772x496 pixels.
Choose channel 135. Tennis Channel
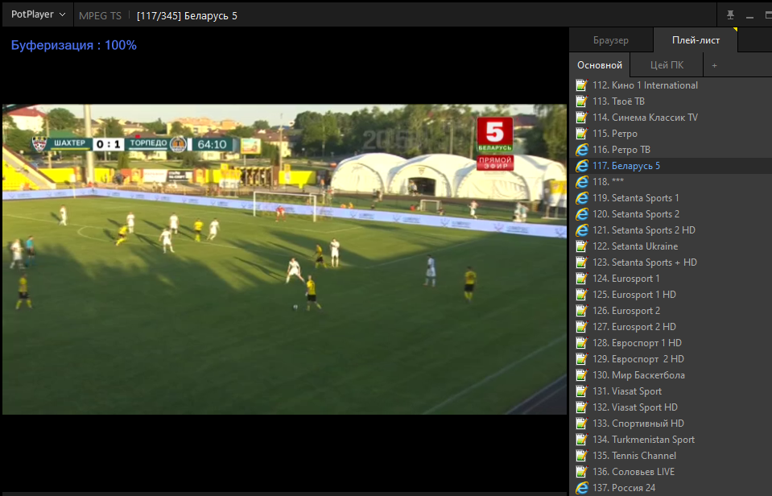(671, 456)
